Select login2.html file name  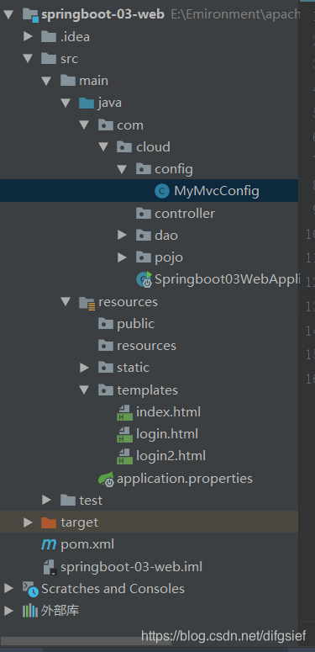[x=171, y=456]
